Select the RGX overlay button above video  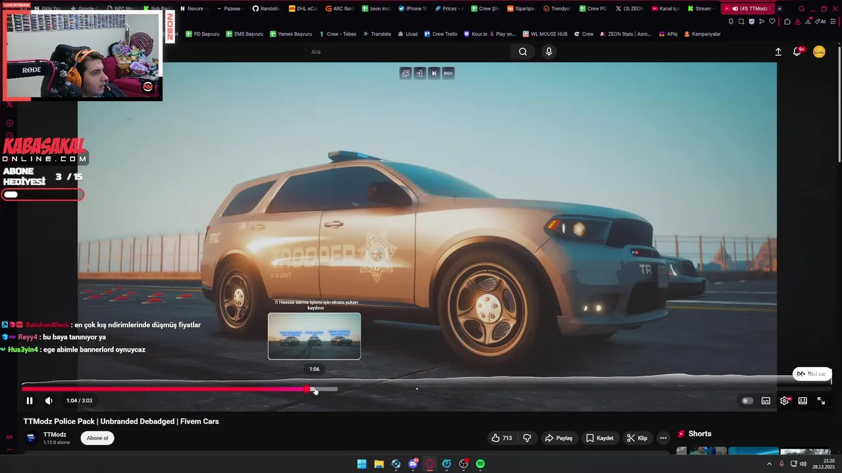point(448,74)
